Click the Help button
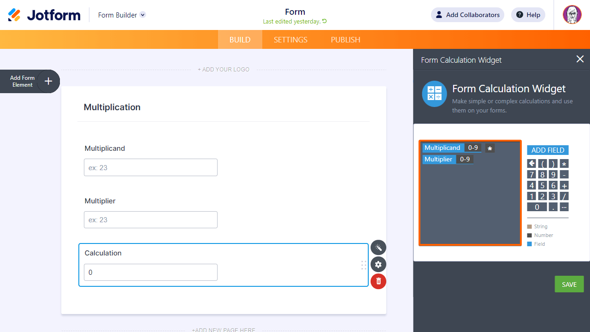590x332 pixels. coord(528,15)
